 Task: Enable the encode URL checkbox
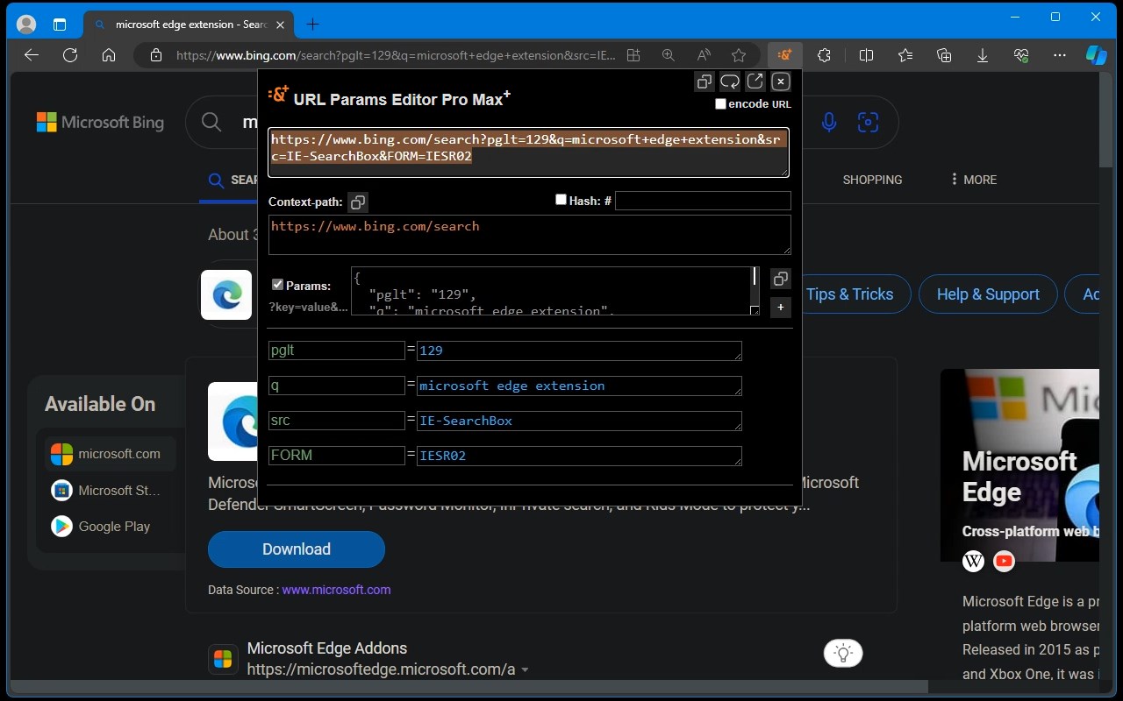click(721, 104)
